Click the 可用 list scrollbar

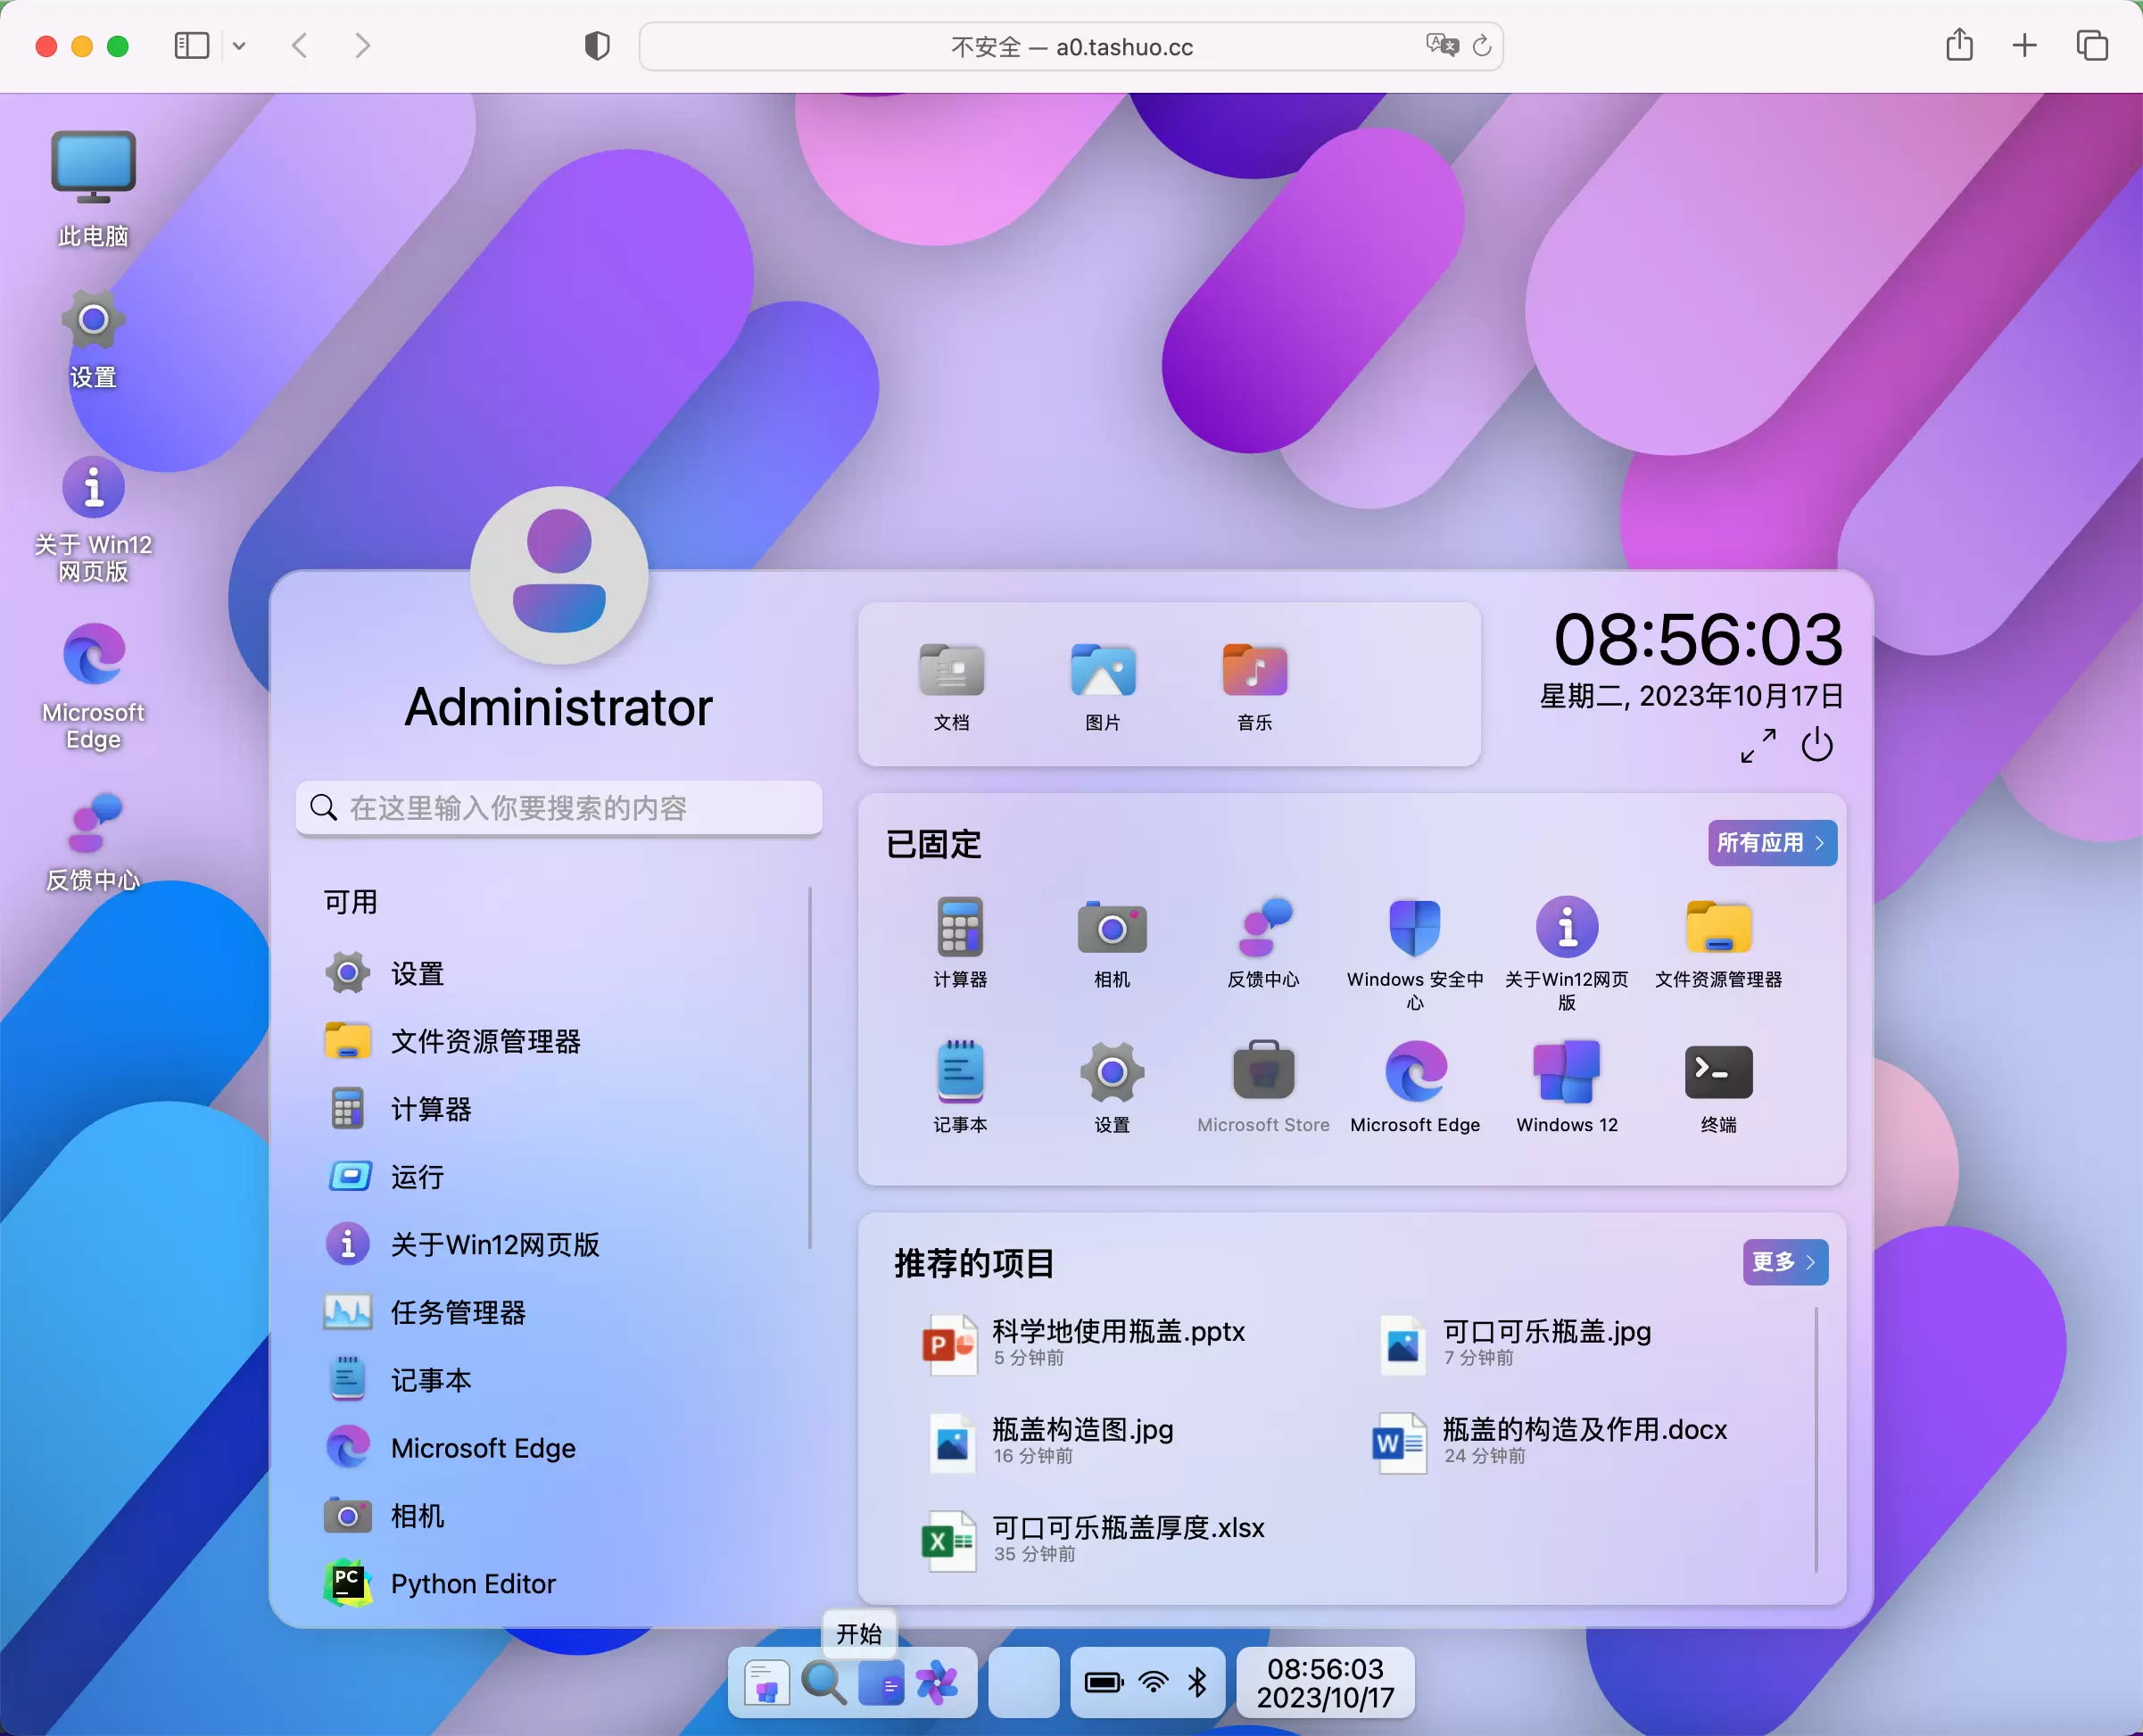810,1067
